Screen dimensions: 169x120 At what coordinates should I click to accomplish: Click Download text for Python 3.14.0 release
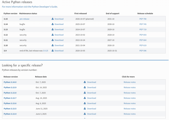(91, 82)
